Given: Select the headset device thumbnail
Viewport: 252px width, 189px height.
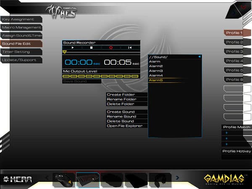Looking at the screenshot, I should coord(160,180).
